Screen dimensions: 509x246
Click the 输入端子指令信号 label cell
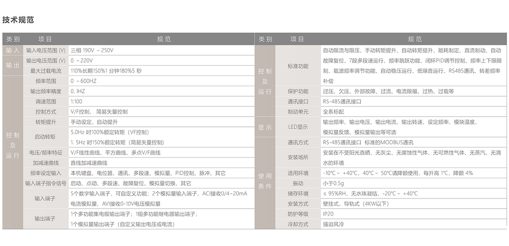(x=46, y=183)
